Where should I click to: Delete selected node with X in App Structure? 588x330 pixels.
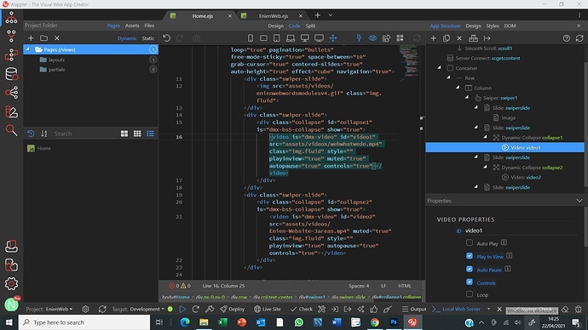tap(459, 38)
